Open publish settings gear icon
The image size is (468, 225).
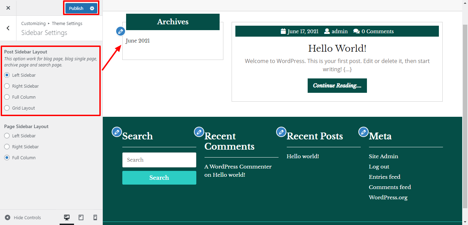tap(92, 8)
